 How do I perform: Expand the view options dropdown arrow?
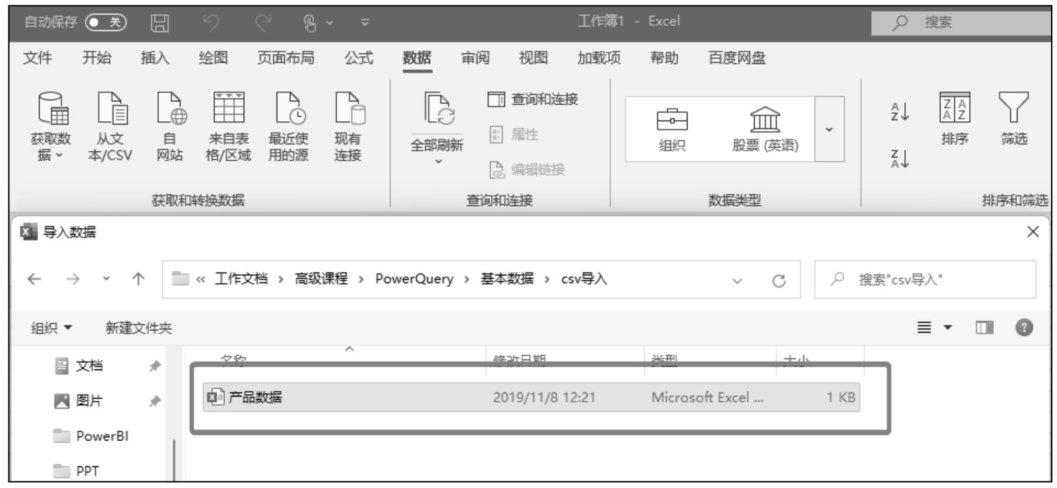click(x=948, y=327)
